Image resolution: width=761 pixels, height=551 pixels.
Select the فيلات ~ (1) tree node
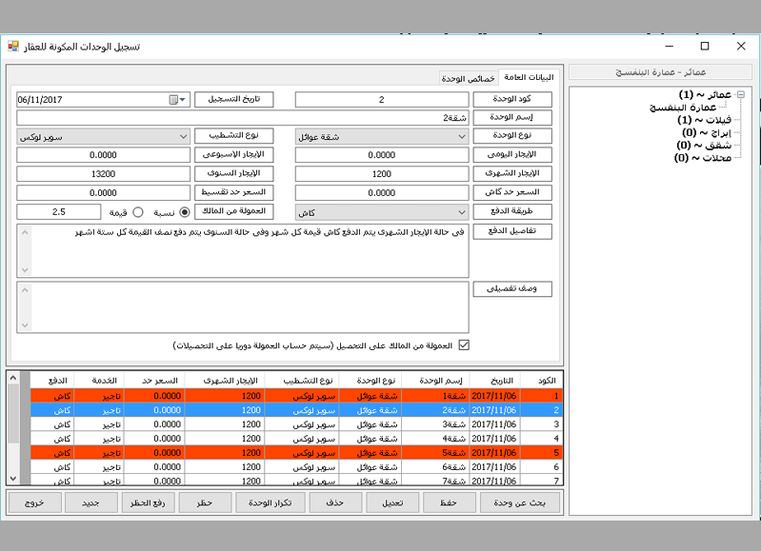(x=704, y=120)
